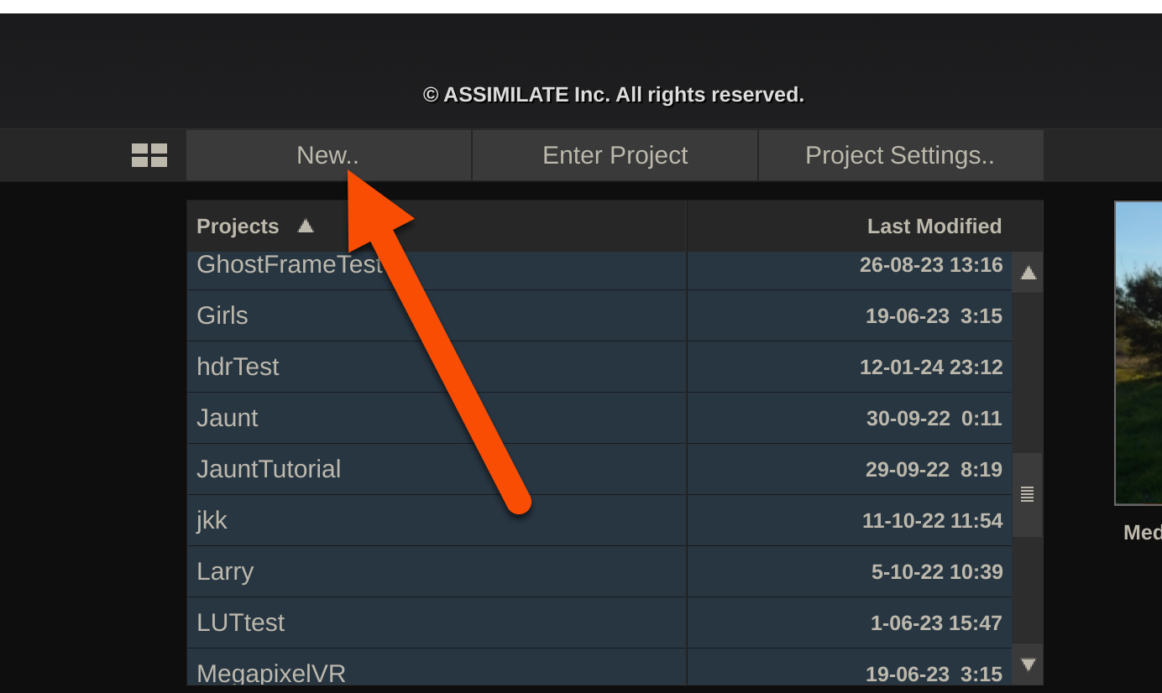Click the Projects column header label

pos(238,227)
